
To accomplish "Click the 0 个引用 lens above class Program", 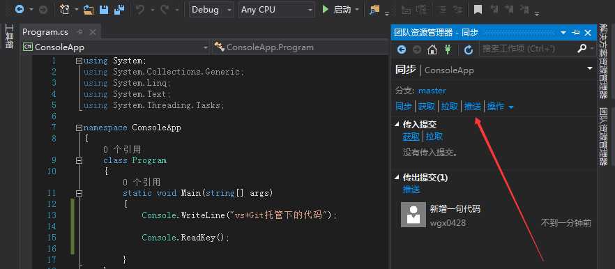I will (122, 149).
